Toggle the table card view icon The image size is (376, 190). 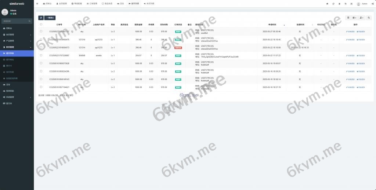coord(348,18)
